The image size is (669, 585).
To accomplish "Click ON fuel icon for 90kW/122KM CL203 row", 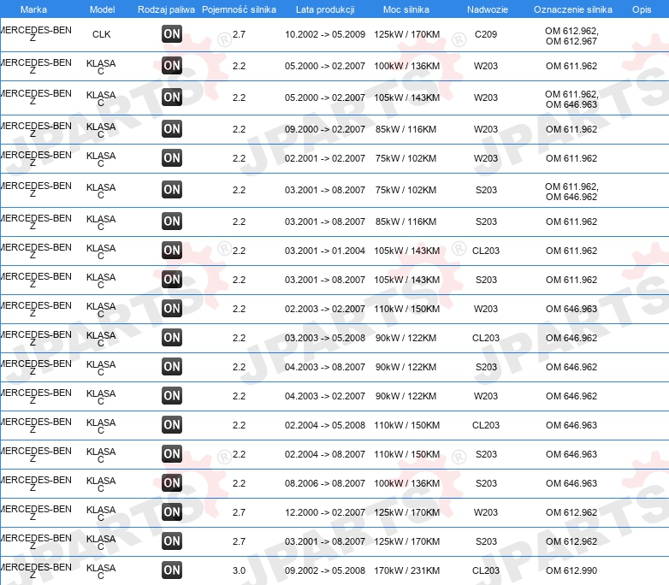I will (x=172, y=338).
